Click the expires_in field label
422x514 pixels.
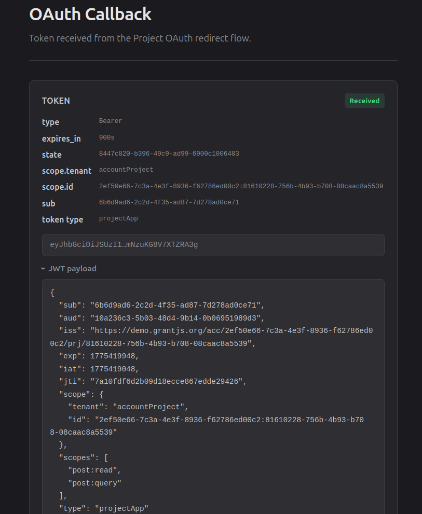click(x=61, y=138)
